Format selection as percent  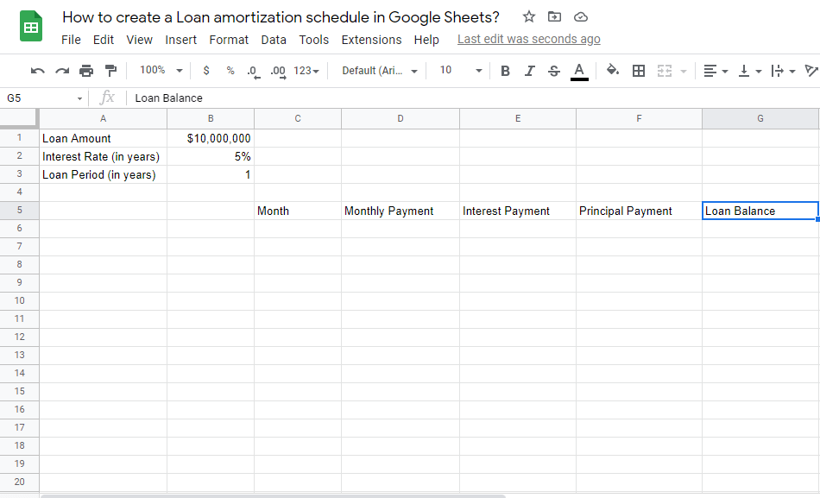230,71
